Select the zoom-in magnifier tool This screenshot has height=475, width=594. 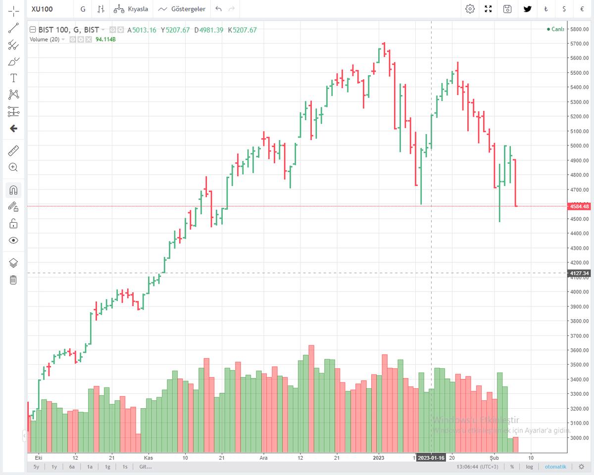[13, 167]
